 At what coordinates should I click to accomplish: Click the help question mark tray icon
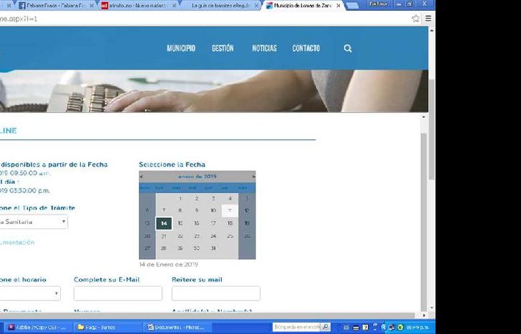[x=365, y=328]
